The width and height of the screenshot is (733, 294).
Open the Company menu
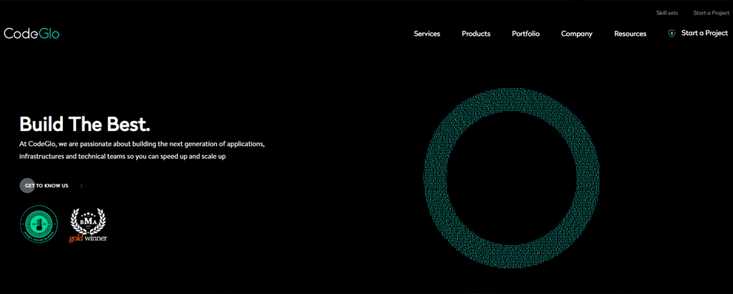point(576,34)
